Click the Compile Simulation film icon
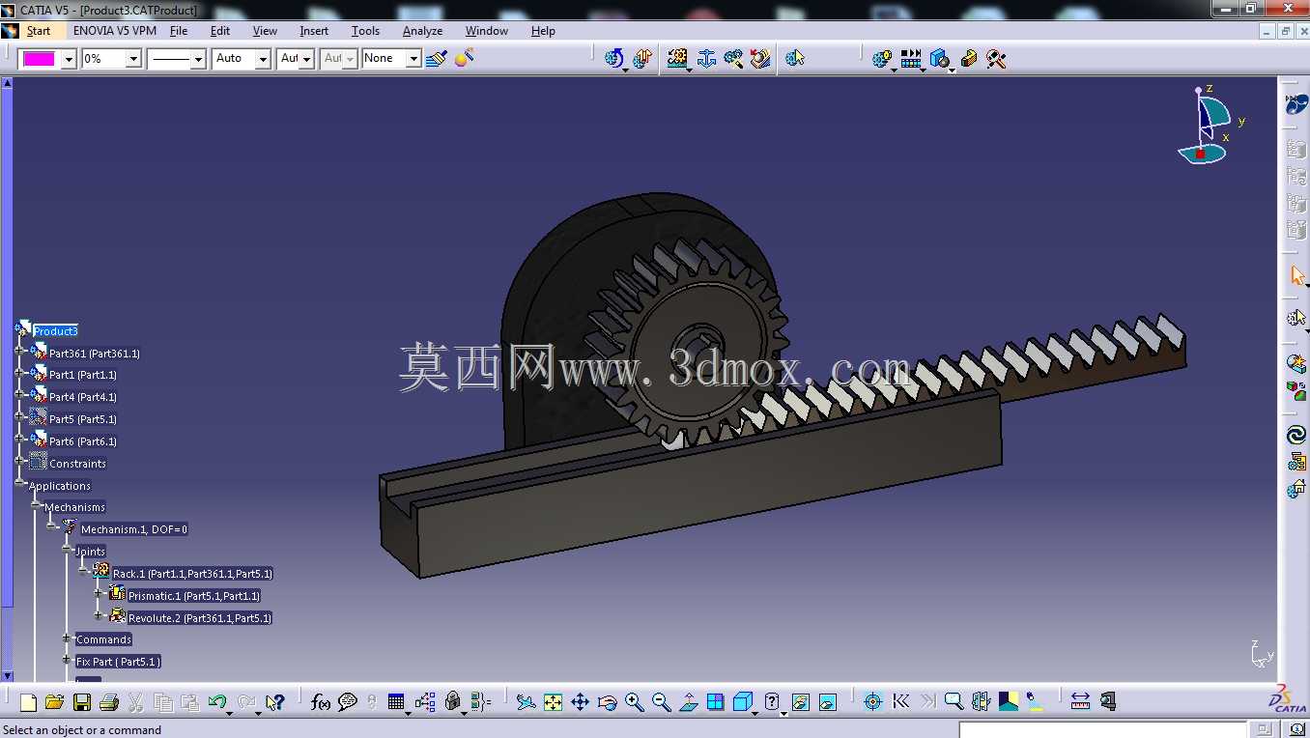This screenshot has width=1310, height=738. point(911,59)
